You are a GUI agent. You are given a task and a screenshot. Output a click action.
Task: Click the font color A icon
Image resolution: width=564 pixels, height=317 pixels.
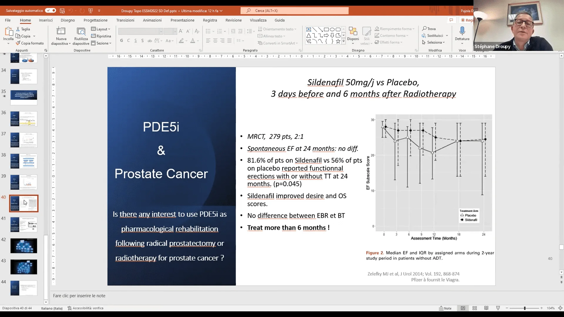tap(193, 41)
